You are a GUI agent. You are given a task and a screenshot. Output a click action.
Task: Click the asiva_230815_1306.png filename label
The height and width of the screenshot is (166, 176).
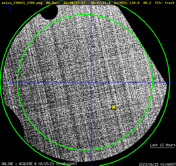click(x=22, y=3)
